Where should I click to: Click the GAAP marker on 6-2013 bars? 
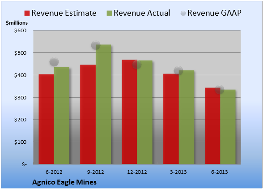click(220, 90)
